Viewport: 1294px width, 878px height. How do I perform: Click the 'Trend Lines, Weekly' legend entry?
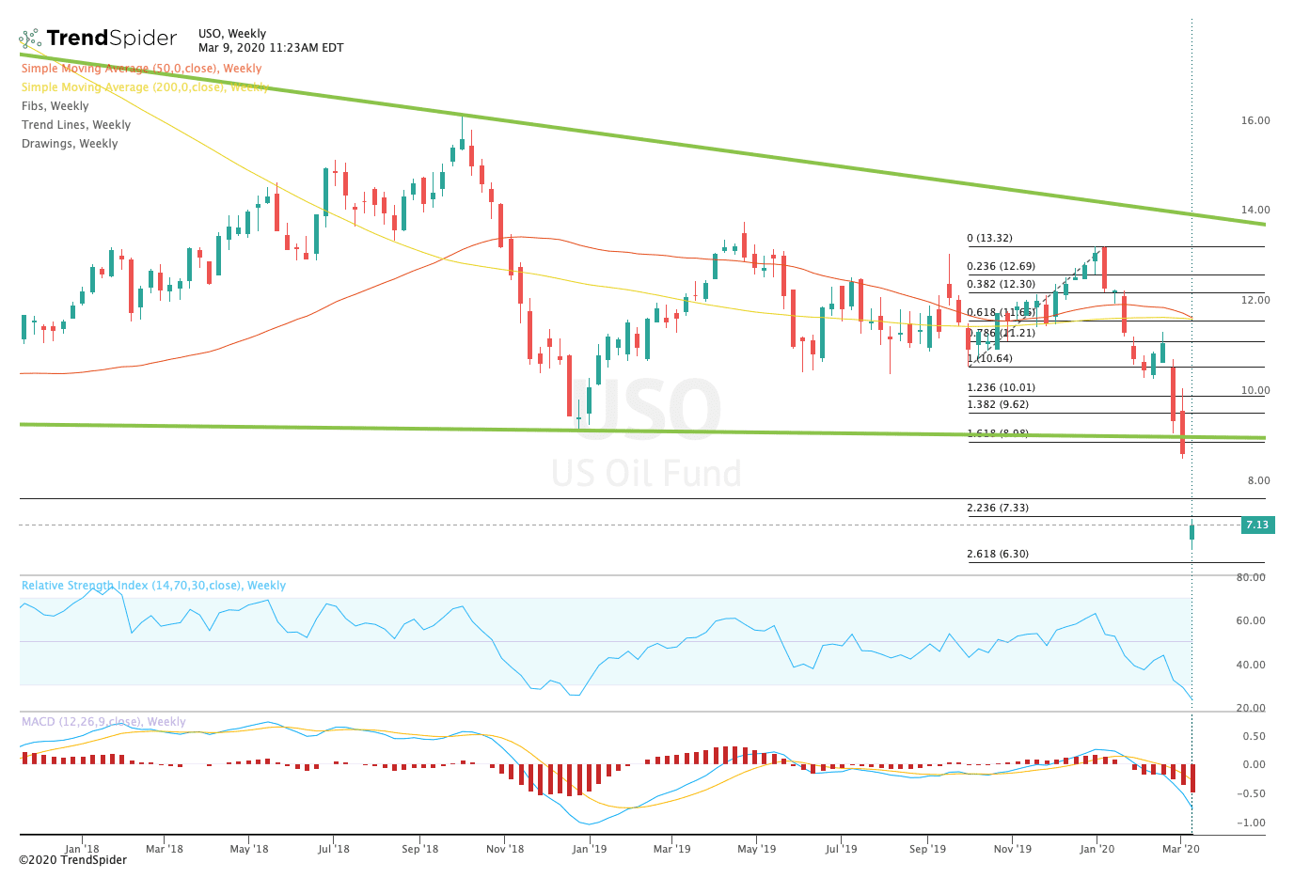(x=76, y=125)
